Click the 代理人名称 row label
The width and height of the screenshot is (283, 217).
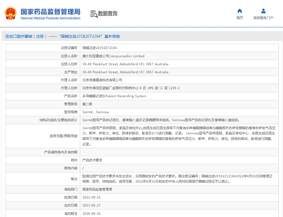pos(69,80)
